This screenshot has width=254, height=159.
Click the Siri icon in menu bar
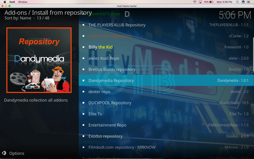(x=243, y=2)
